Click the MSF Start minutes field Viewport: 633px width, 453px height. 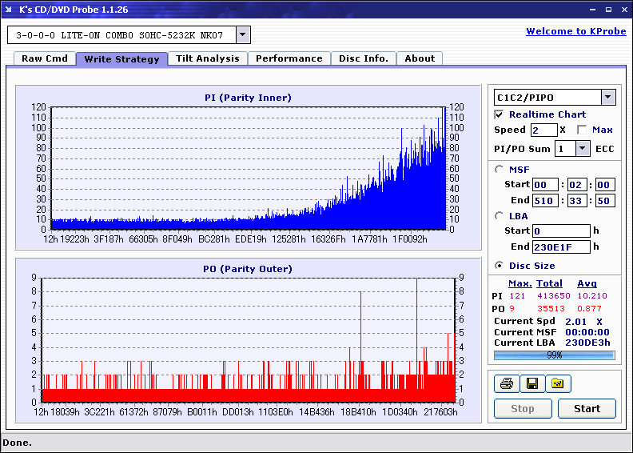point(545,185)
